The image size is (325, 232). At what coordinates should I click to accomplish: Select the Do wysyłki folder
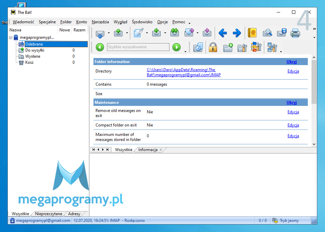click(35, 50)
